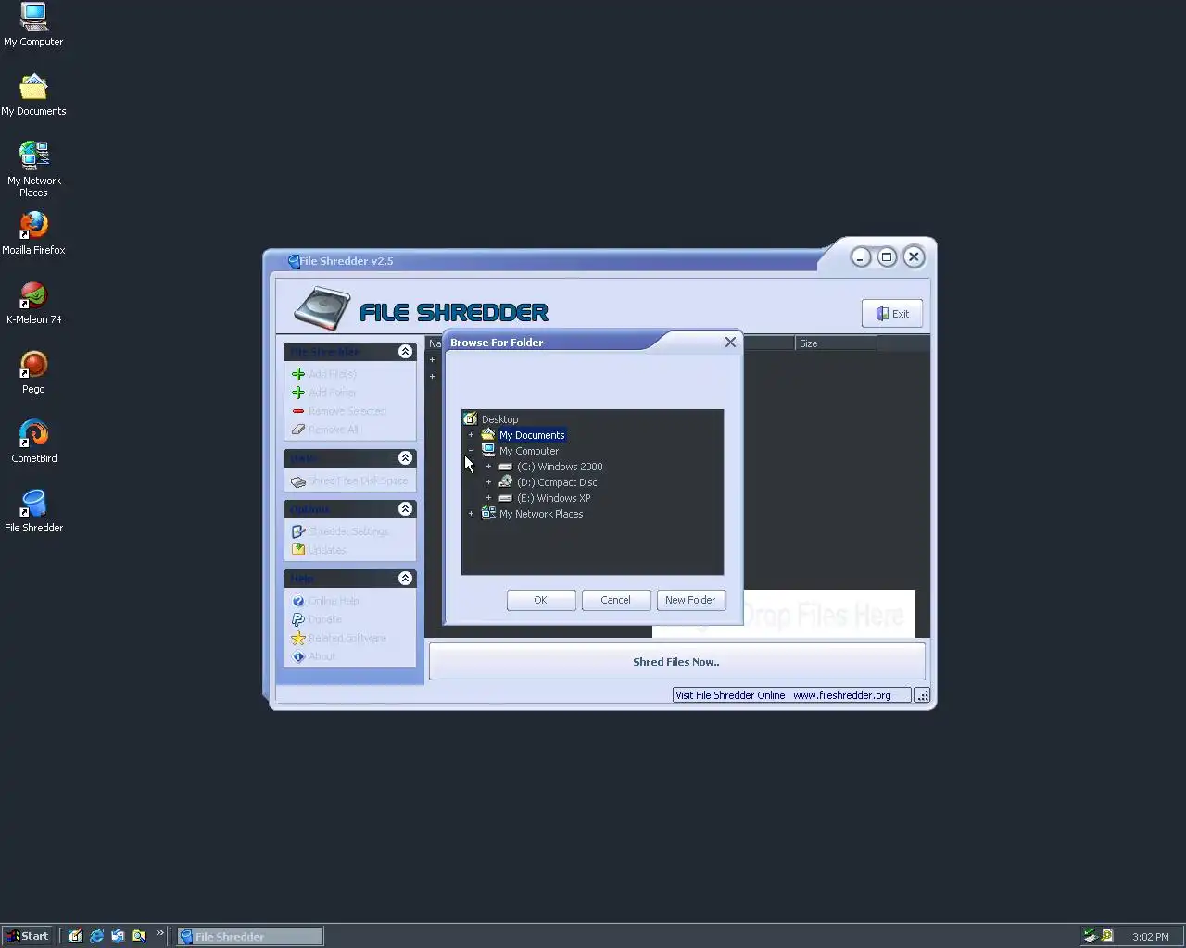Viewport: 1186px width, 948px height.
Task: Click the Exit button in File Shredder
Action: coord(892,314)
